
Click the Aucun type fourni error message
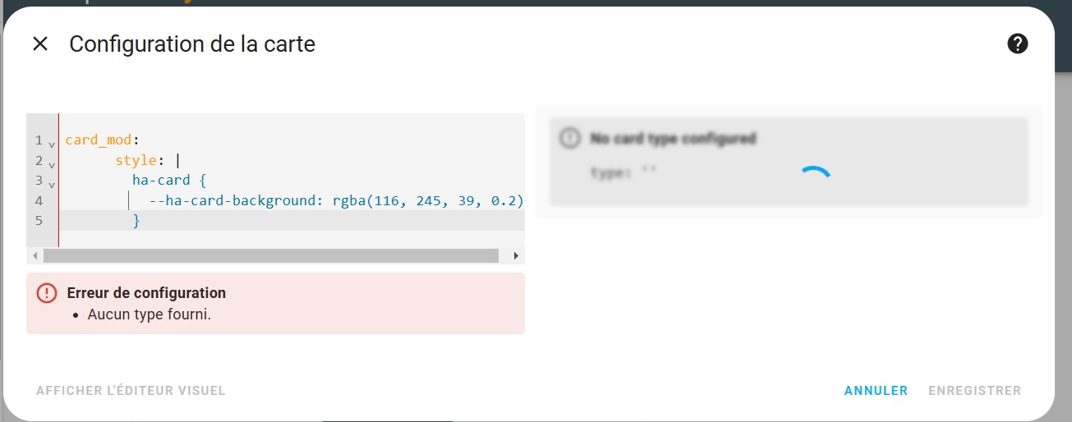pyautogui.click(x=150, y=314)
